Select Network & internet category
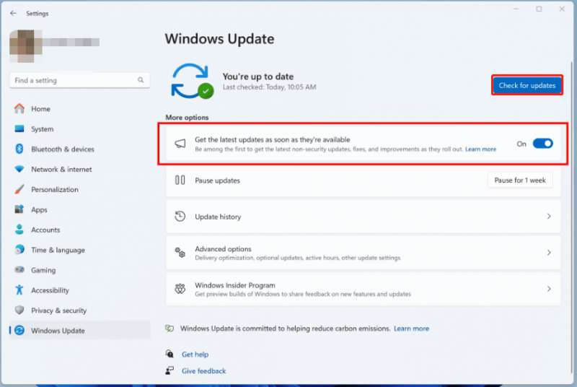 pyautogui.click(x=80, y=170)
